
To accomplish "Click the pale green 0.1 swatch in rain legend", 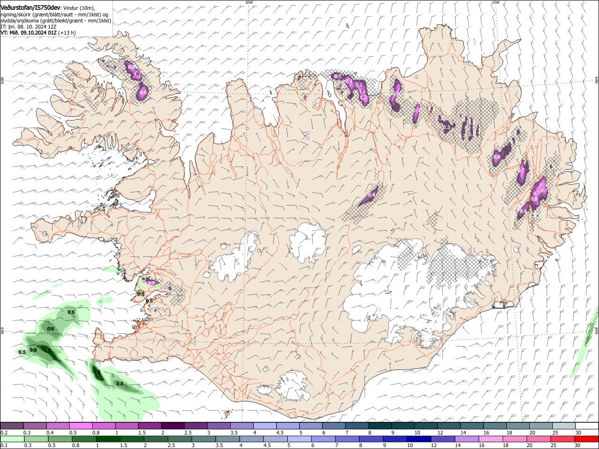I will pos(12,439).
